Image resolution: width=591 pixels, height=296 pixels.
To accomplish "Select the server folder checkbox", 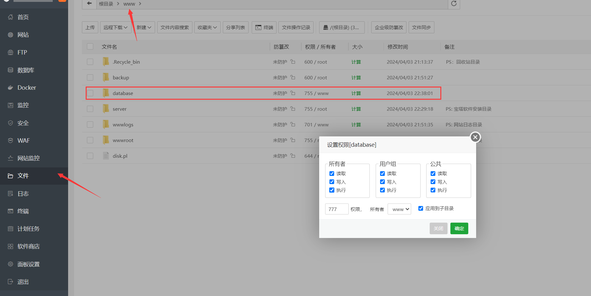I will point(90,109).
